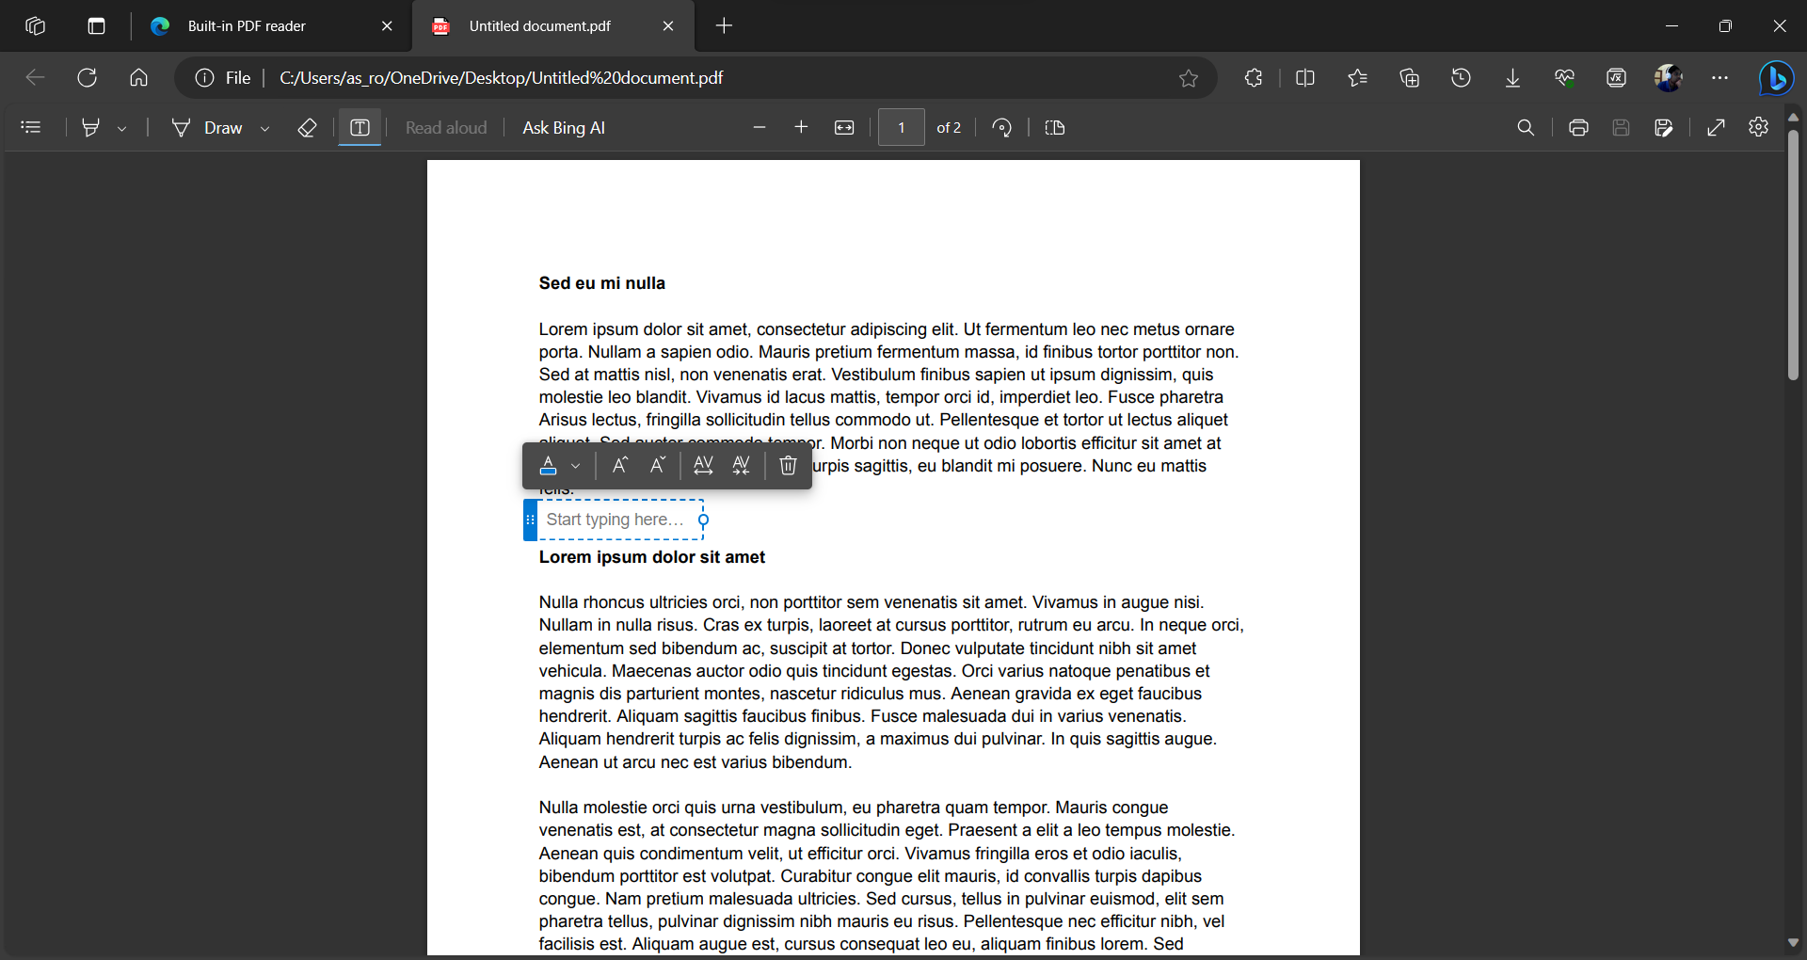Toggle Read aloud playback

pos(446,127)
